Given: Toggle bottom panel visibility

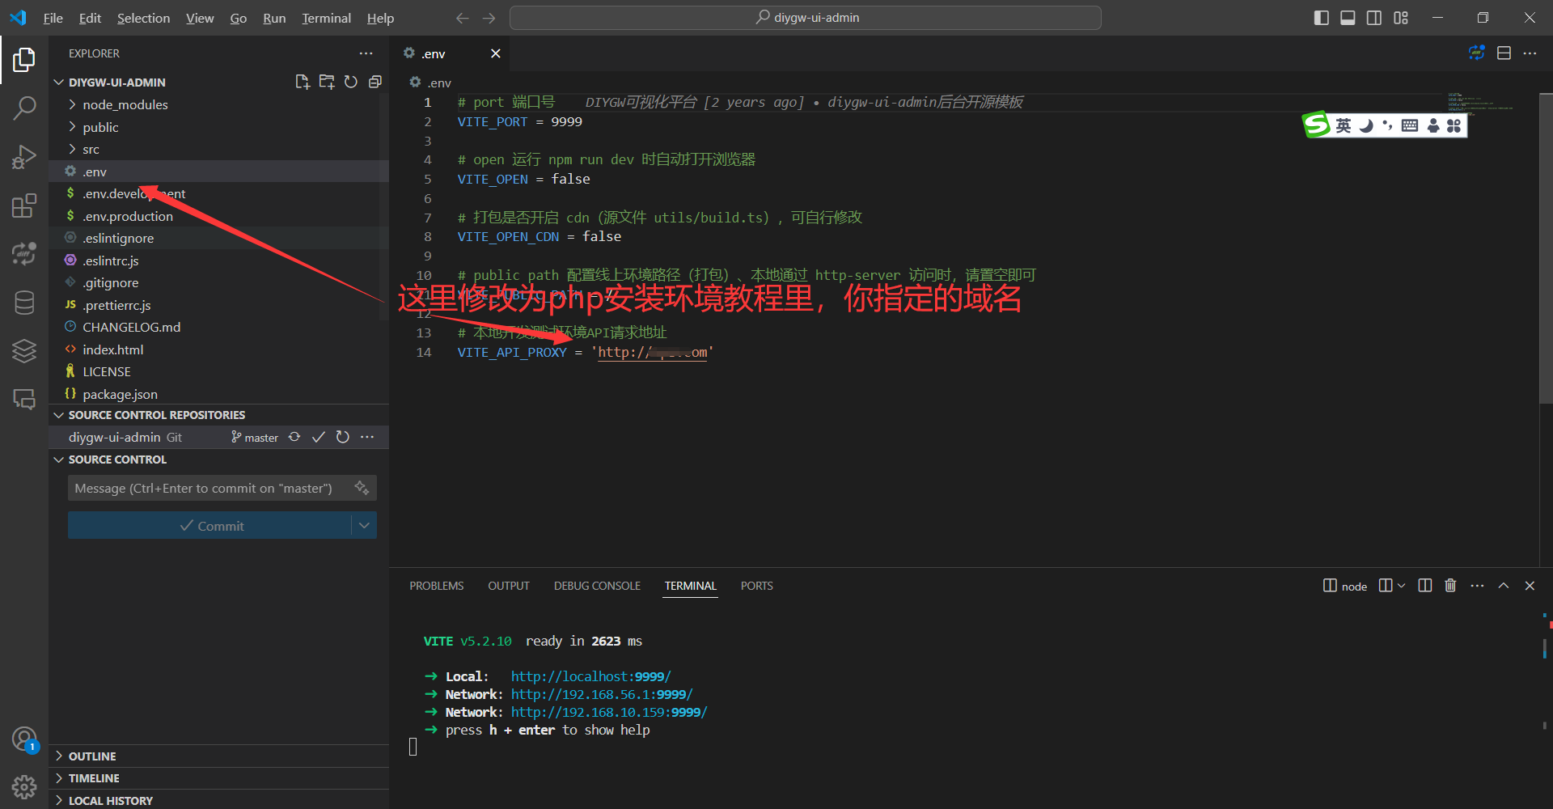Looking at the screenshot, I should tap(1348, 18).
